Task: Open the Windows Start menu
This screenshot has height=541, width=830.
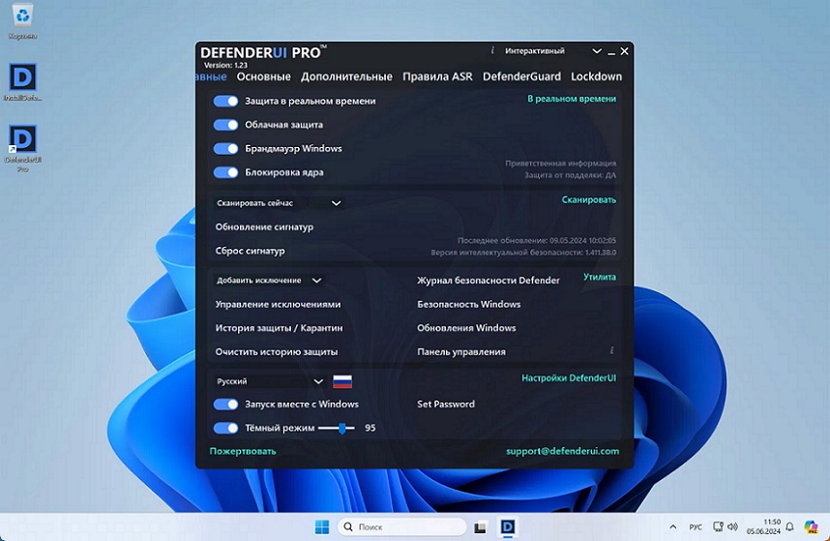Action: [x=322, y=526]
